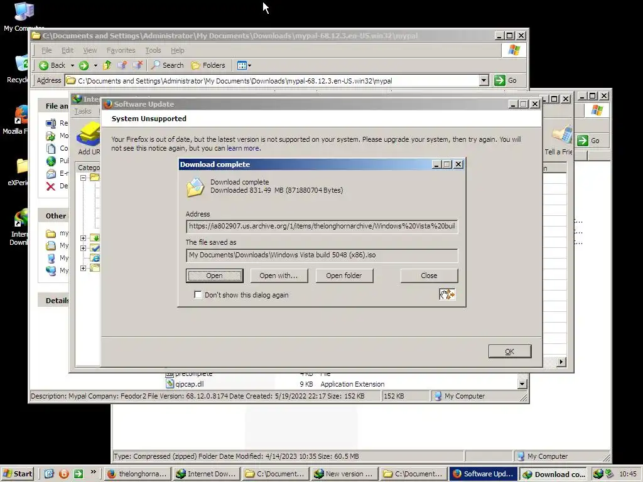
Task: Click the Move task icon in File tasks
Action: click(51, 136)
